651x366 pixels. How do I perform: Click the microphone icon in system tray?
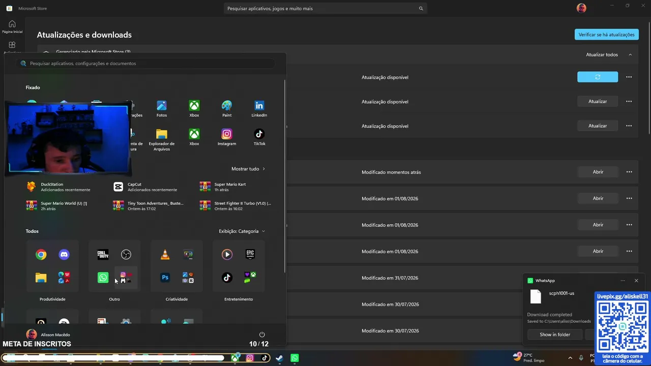click(581, 358)
